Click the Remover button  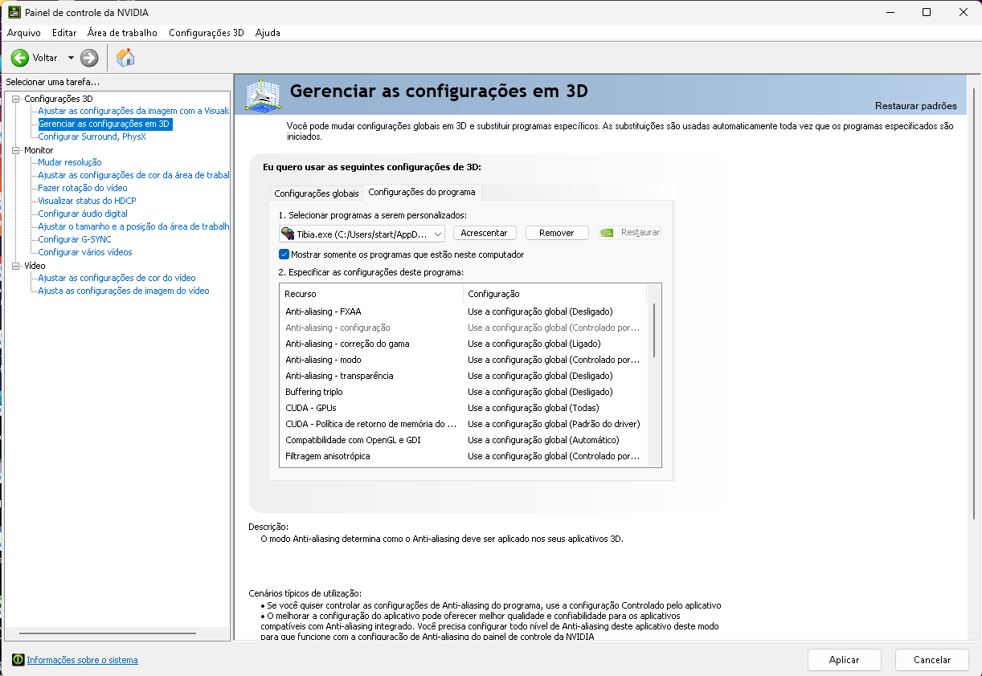tap(557, 233)
